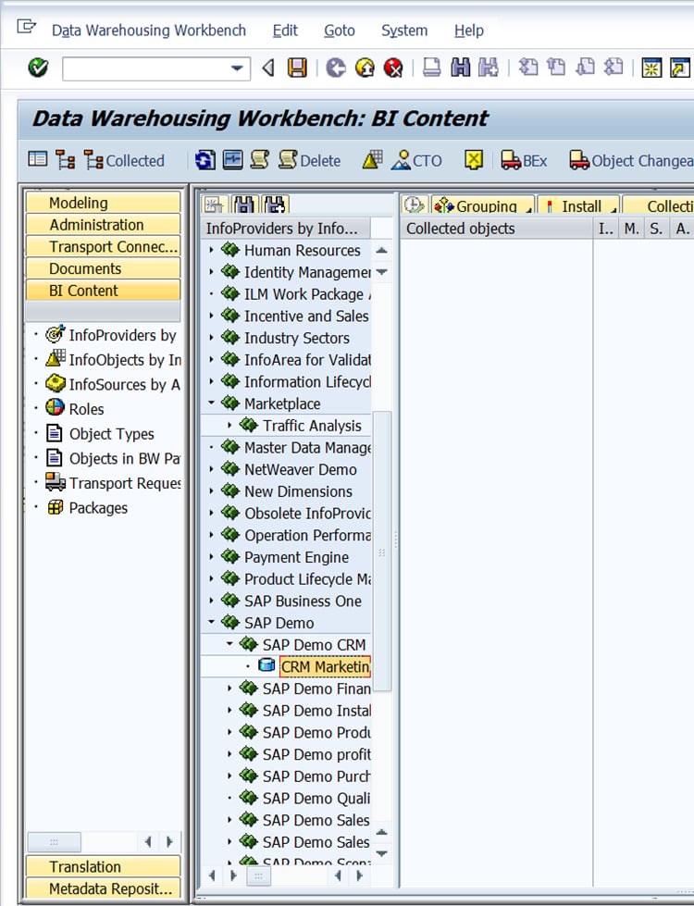Open the Translation section
The image size is (694, 906).
pos(103,867)
